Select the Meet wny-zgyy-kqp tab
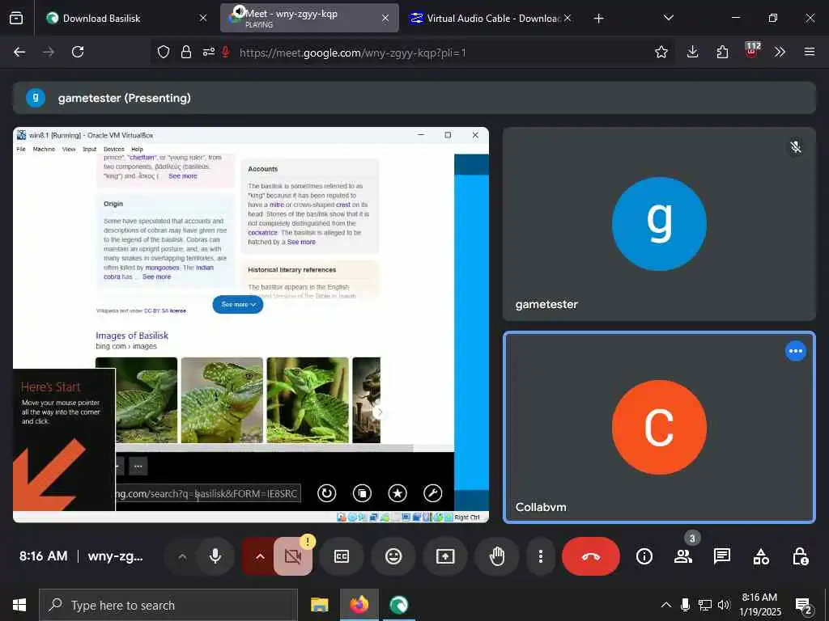The image size is (829, 621). [309, 18]
